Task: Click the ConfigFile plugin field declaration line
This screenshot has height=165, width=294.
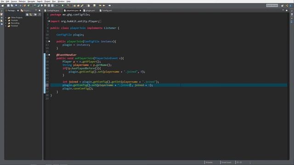Action: pyautogui.click(x=70, y=35)
